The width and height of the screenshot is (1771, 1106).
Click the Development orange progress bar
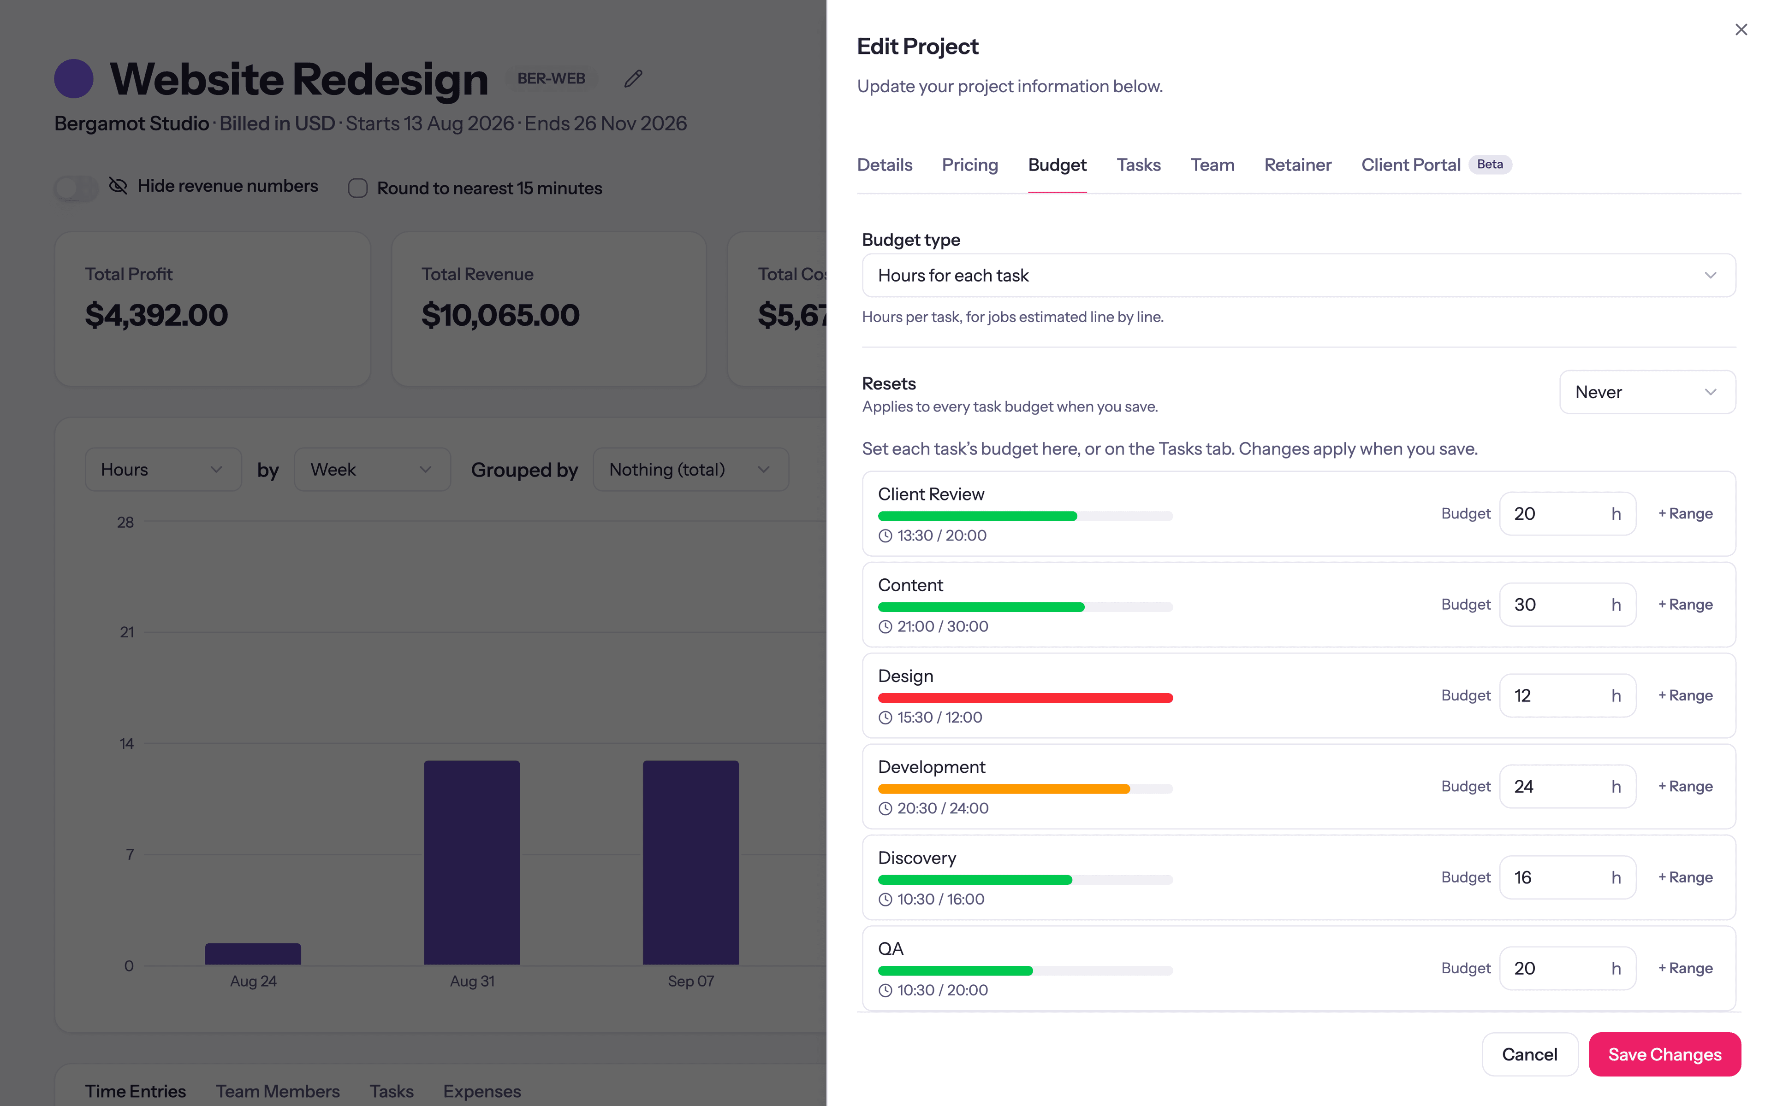1025,788
